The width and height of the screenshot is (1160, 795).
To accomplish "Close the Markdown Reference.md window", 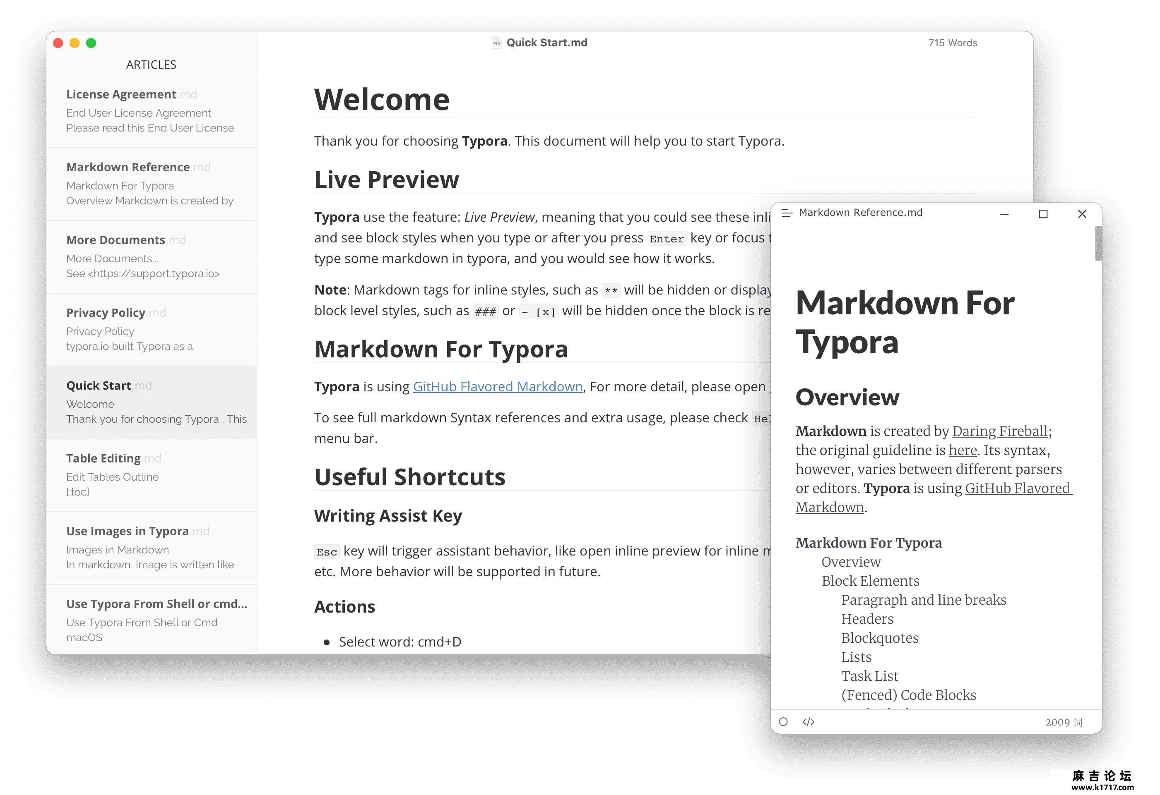I will click(1082, 214).
